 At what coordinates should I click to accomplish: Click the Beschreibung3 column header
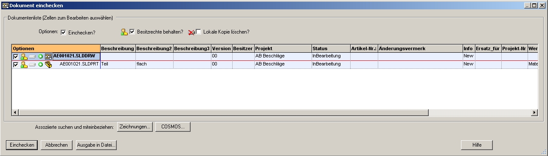pyautogui.click(x=192, y=48)
